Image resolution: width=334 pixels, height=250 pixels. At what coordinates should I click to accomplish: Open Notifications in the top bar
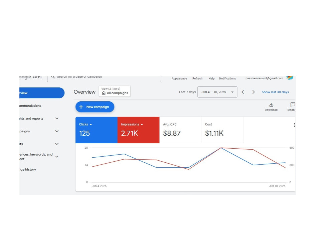tap(227, 78)
